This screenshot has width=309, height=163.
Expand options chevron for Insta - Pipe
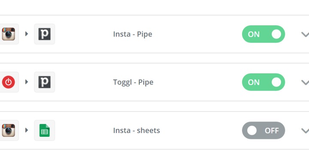pyautogui.click(x=305, y=35)
